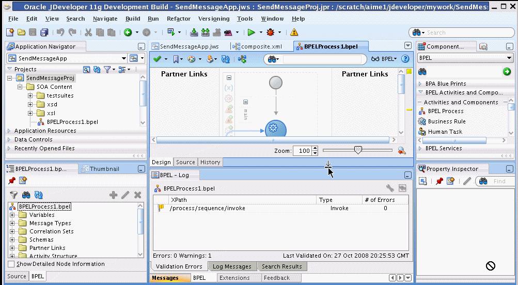
Task: Expand the Variables node in Structure
Action: click(12, 215)
